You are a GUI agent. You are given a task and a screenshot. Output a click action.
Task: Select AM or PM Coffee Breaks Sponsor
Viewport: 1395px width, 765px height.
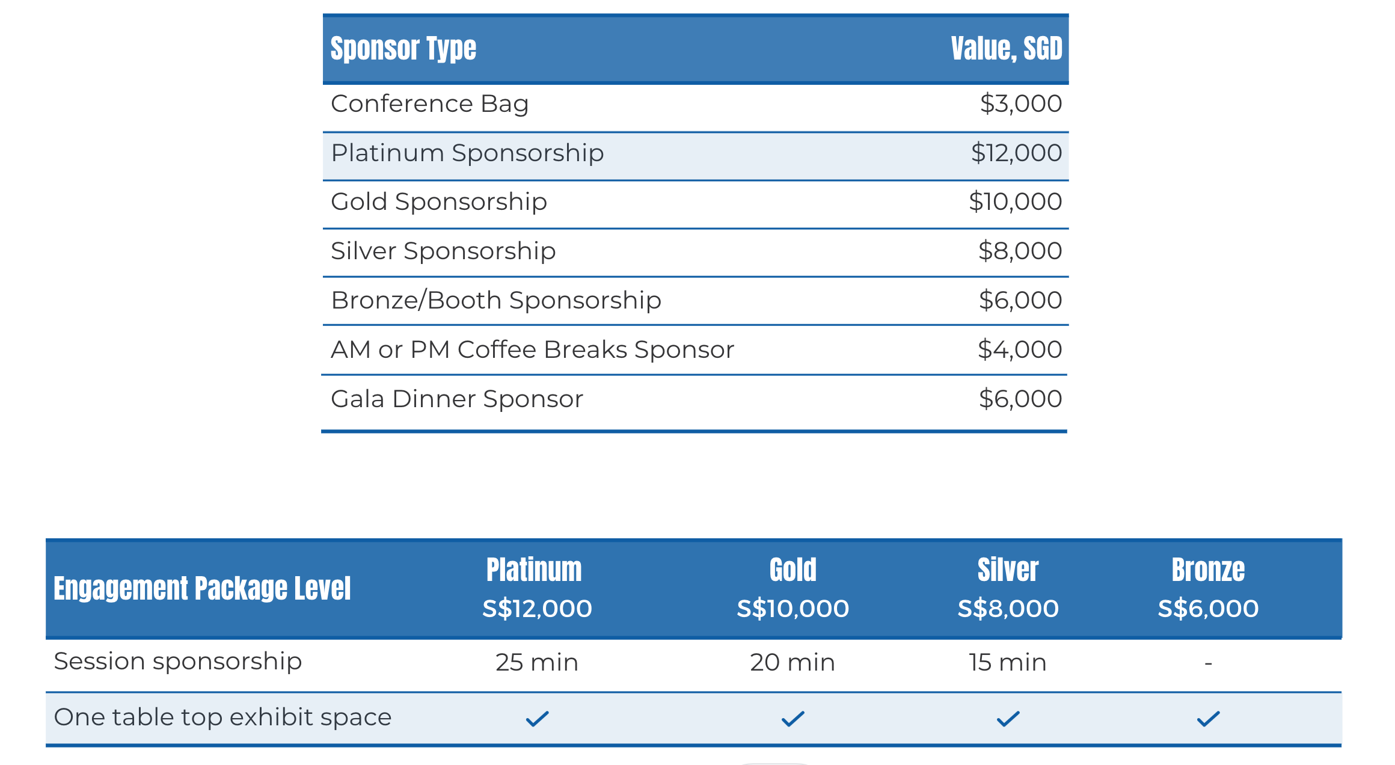tap(532, 349)
